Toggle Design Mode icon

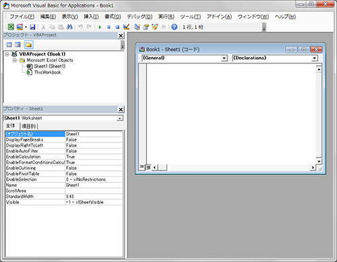(x=126, y=27)
